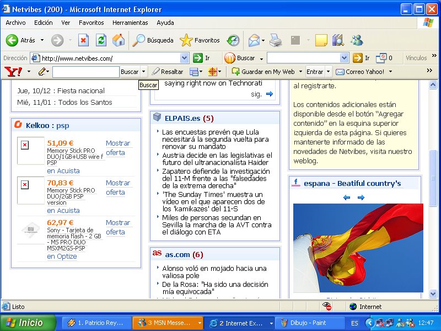Viewport: 441px width, 331px height.
Task: Click the Spanish flag photo
Action: tap(358, 248)
